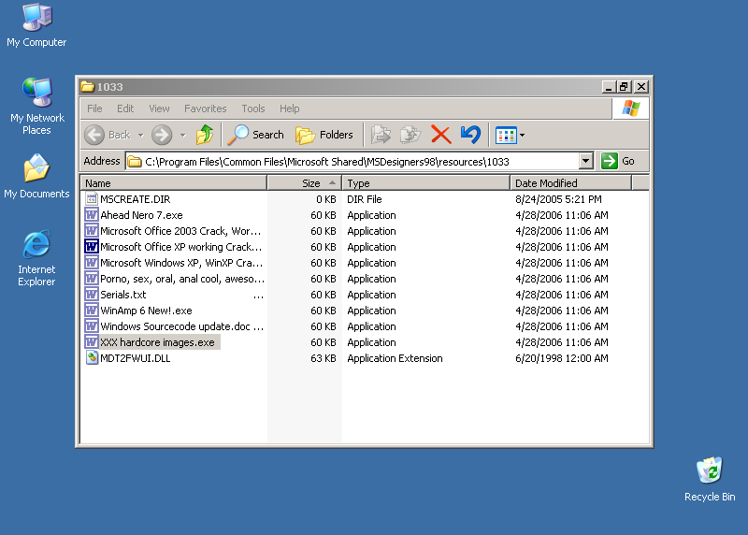This screenshot has width=748, height=535.
Task: Go up one folder level
Action: click(x=205, y=135)
